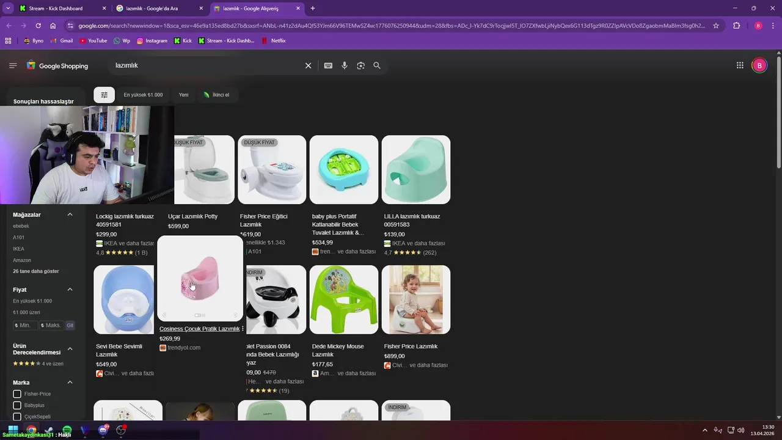Collapse the Mağazalar filter section

click(x=70, y=215)
